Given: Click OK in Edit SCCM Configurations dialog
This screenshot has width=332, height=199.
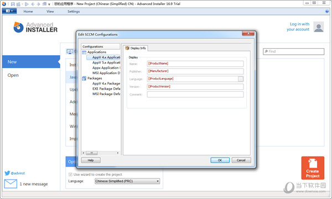Looking at the screenshot, I should [x=220, y=160].
